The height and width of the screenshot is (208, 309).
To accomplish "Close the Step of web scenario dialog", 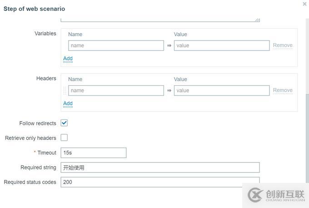I will tap(304, 4).
